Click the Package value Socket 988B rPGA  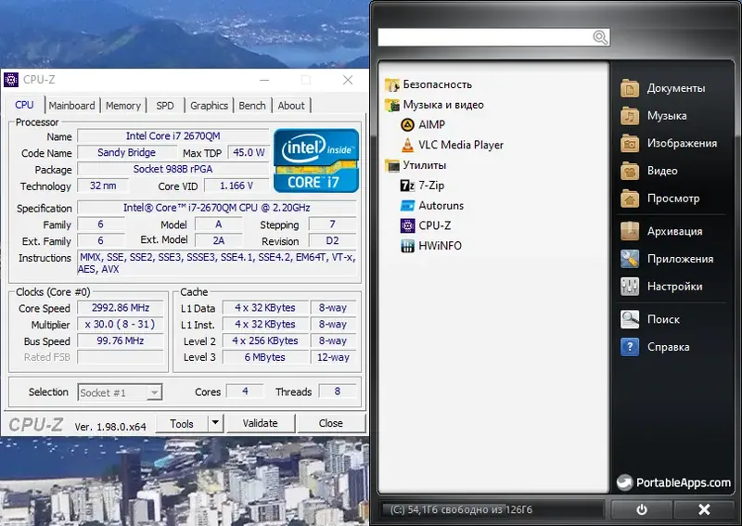coord(173,169)
